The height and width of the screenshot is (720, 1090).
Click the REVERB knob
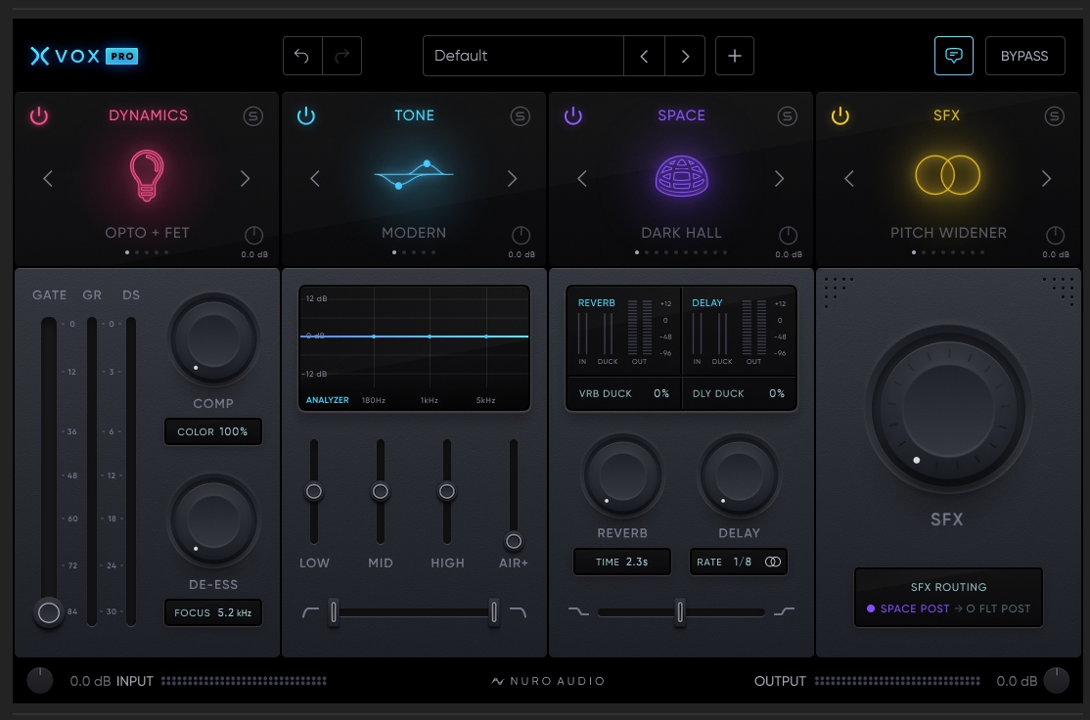pos(622,476)
